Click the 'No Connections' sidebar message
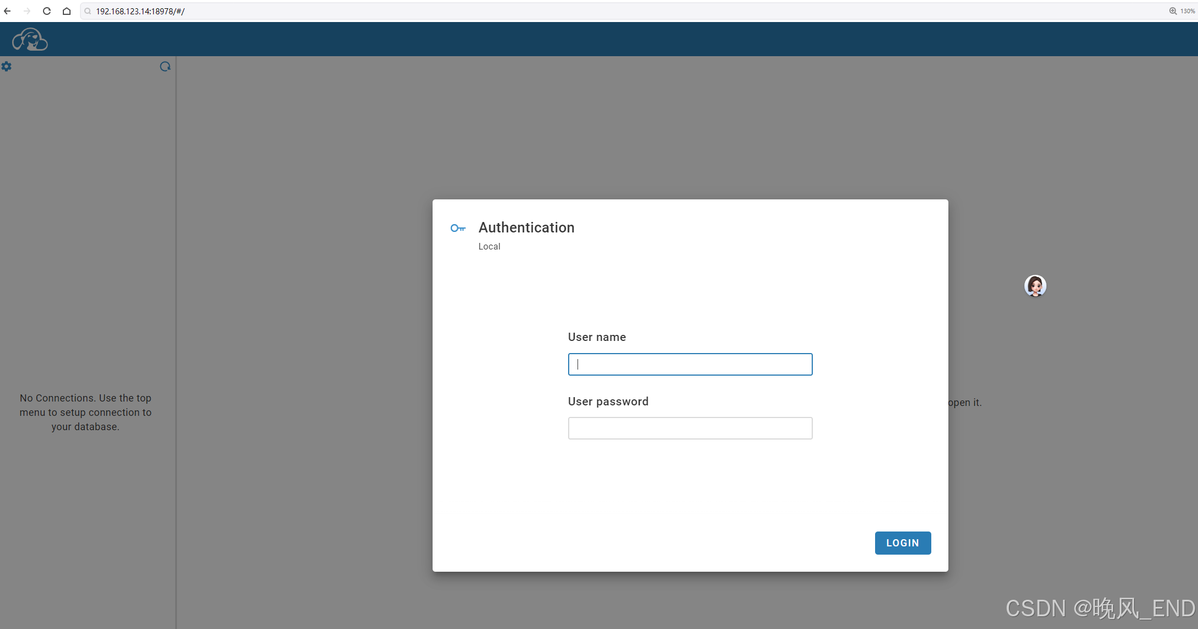This screenshot has height=629, width=1198. (85, 413)
